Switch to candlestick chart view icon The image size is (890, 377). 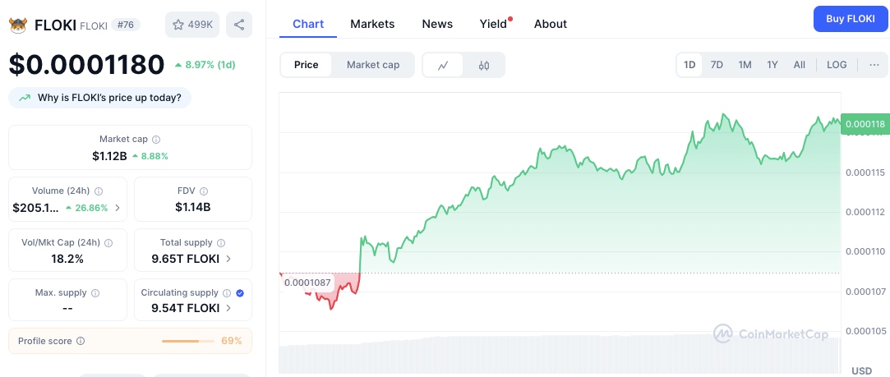(484, 65)
